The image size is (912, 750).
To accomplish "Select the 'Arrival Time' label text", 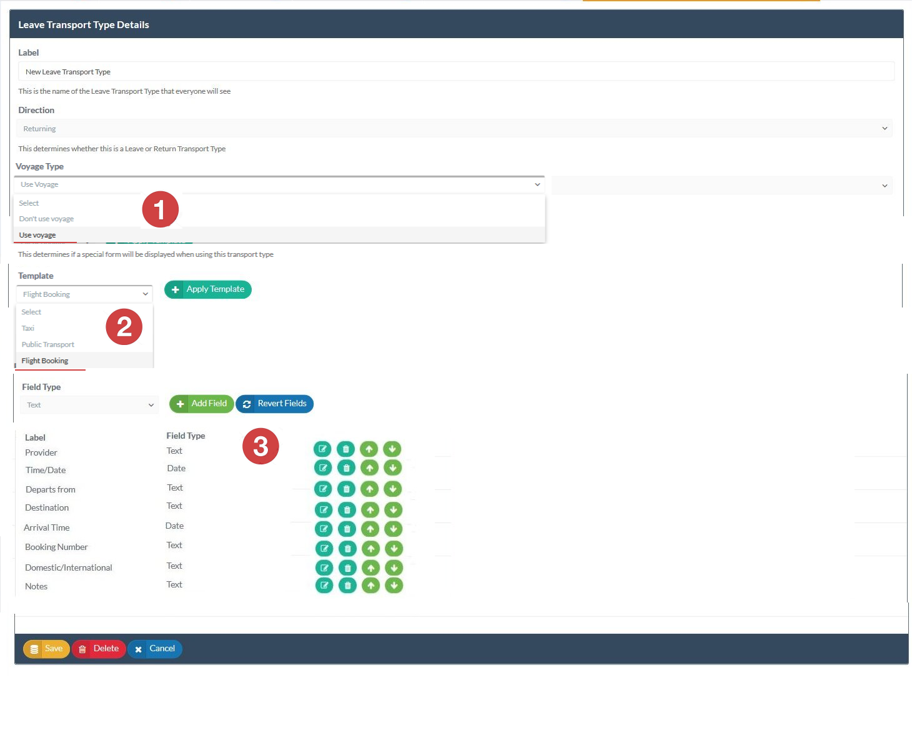I will [x=47, y=527].
